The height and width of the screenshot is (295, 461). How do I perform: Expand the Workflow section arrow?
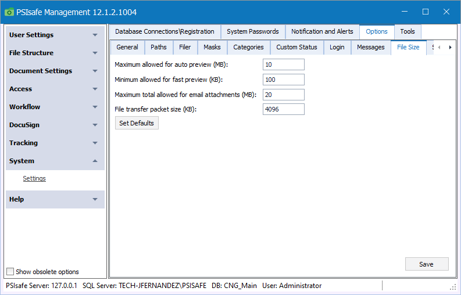tap(95, 107)
